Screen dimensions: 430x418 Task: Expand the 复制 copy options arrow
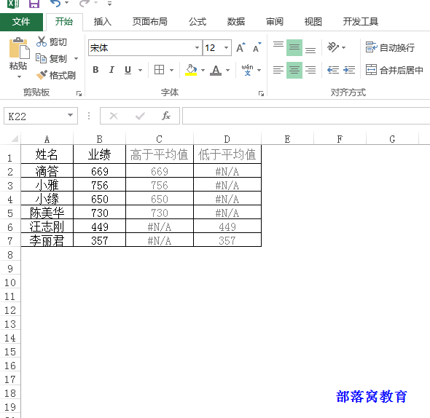(77, 58)
